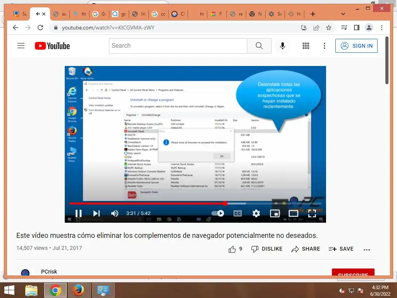This screenshot has height=298, width=397.
Task: Open YouTube settings three-dot menu
Action: (325, 46)
